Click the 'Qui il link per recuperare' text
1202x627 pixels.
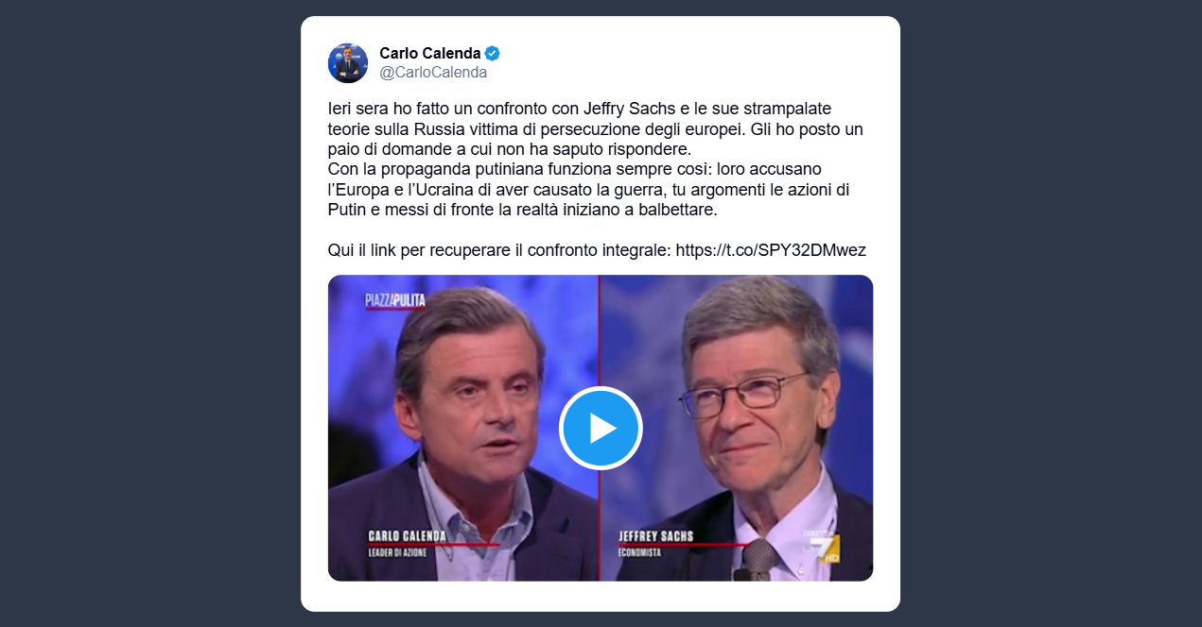pos(499,250)
